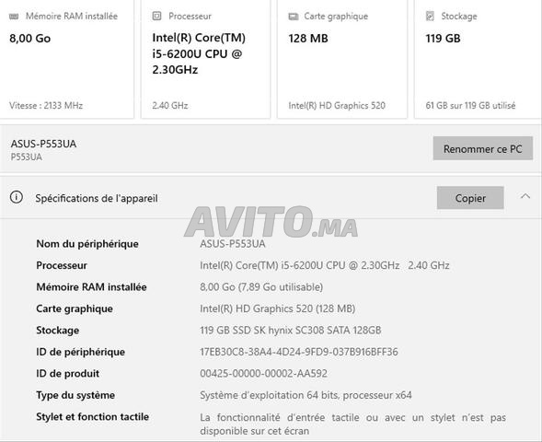Click the Intel(R) HD Graphics 520 card subtitle
This screenshot has height=442, width=542.
(337, 106)
